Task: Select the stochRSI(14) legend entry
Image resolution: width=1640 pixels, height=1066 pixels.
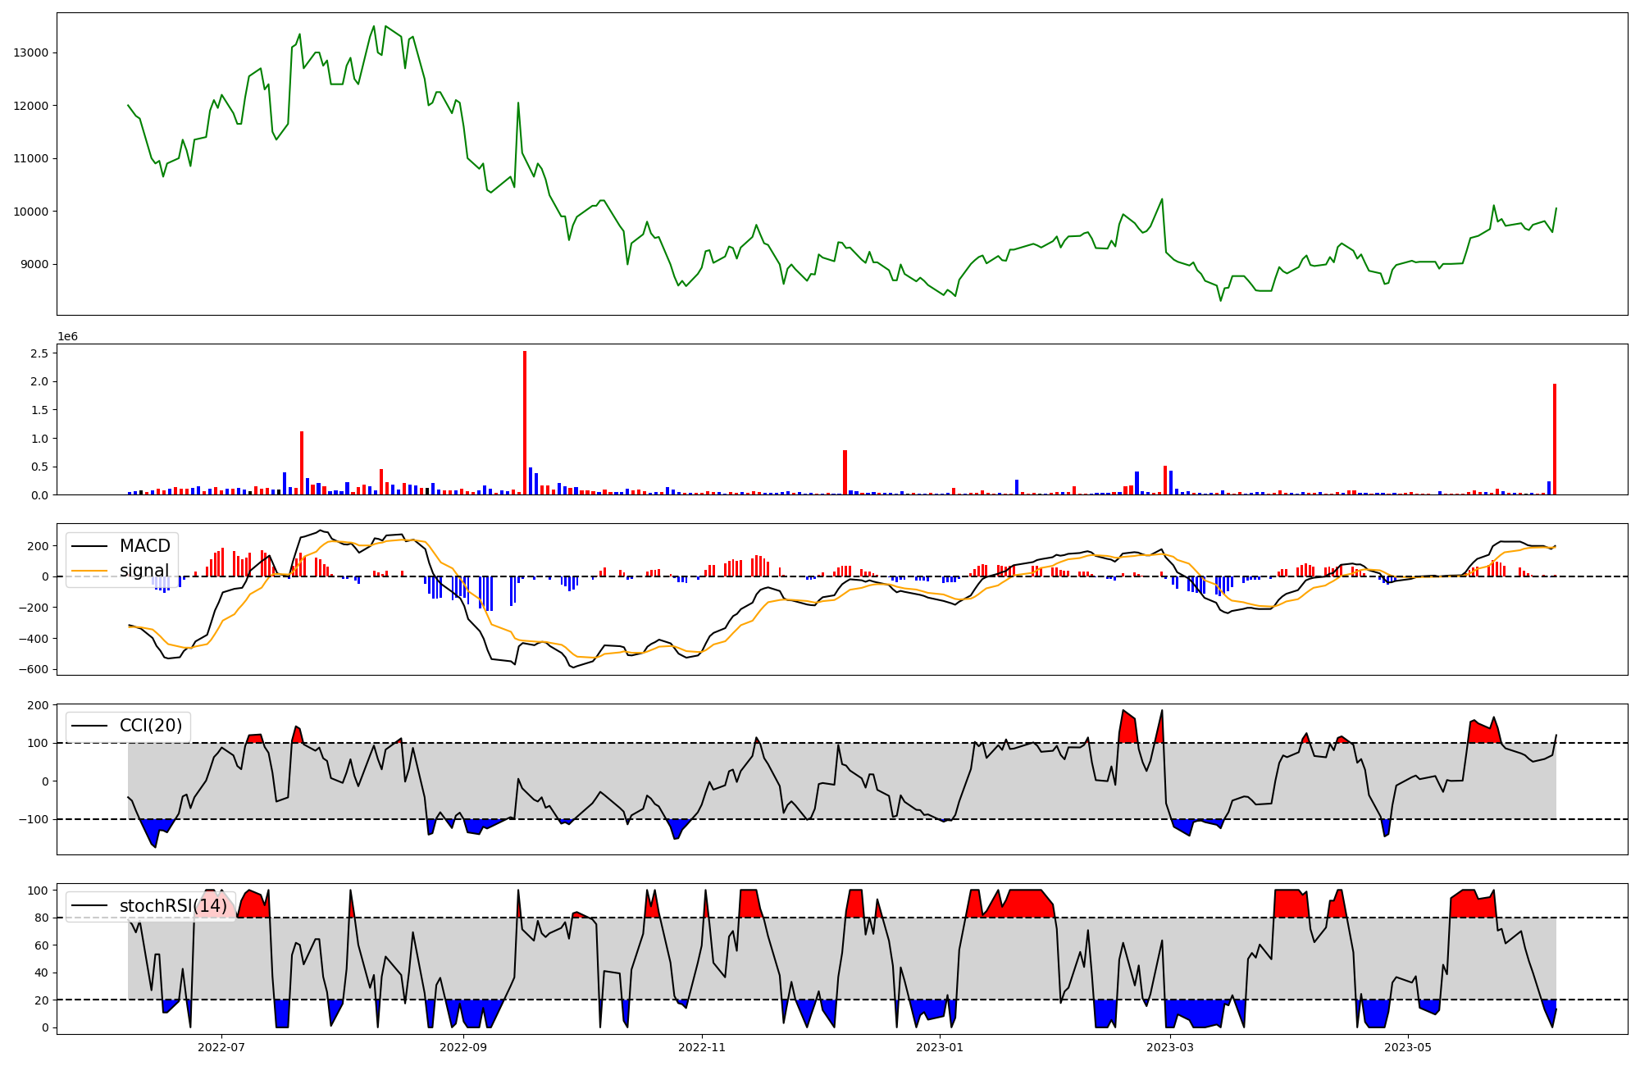Action: 173,906
